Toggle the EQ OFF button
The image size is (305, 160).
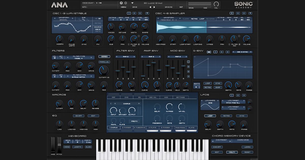pos(78,116)
